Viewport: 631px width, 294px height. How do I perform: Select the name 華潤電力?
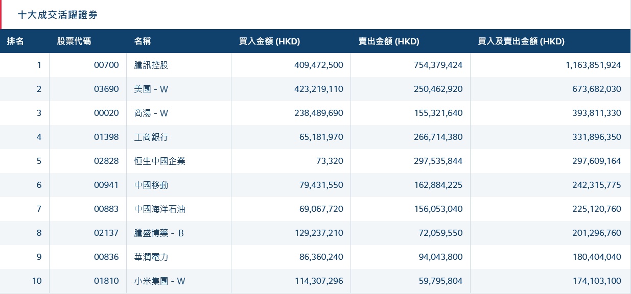click(151, 257)
